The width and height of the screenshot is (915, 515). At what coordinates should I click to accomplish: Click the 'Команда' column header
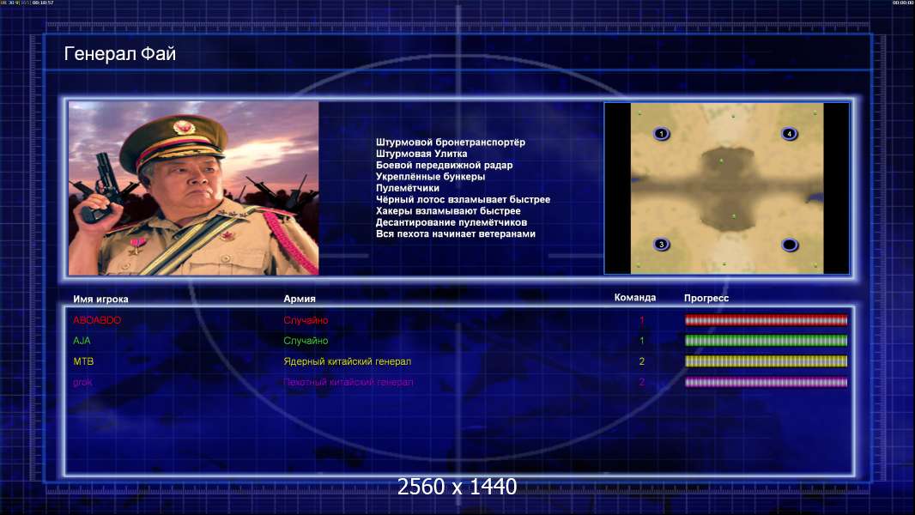click(x=635, y=298)
